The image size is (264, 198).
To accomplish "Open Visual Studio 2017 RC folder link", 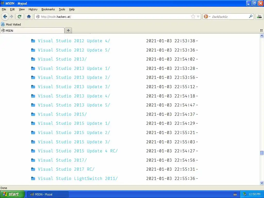I will click(66, 169).
